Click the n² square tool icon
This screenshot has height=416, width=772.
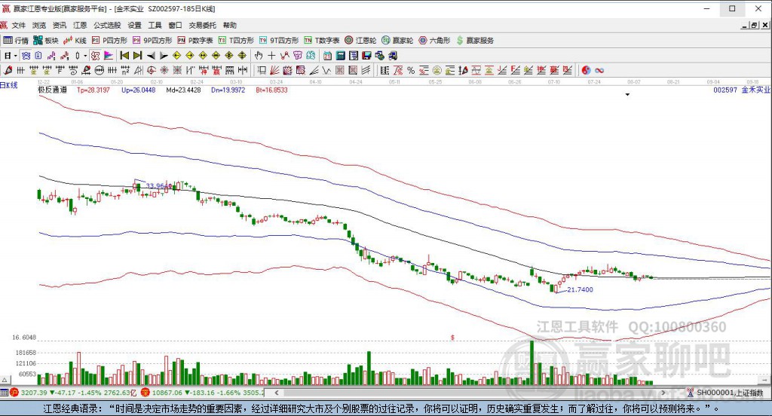pos(126,70)
